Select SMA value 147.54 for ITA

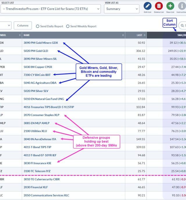point(174,139)
